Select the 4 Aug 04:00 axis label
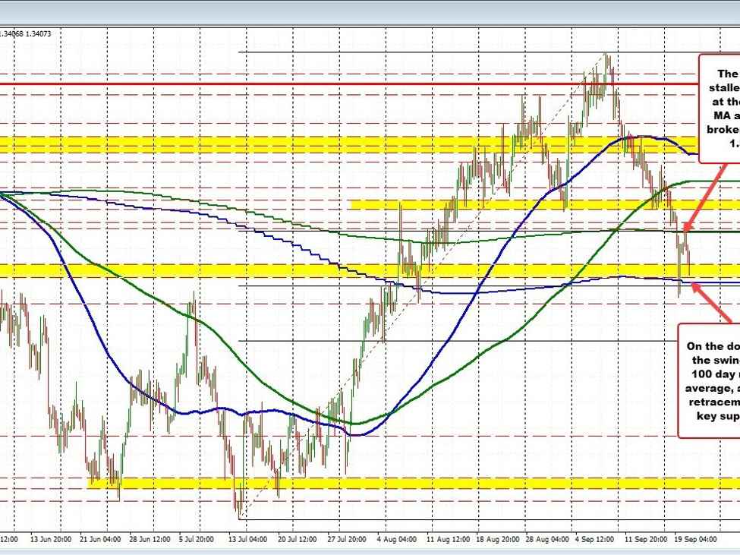 (x=396, y=538)
